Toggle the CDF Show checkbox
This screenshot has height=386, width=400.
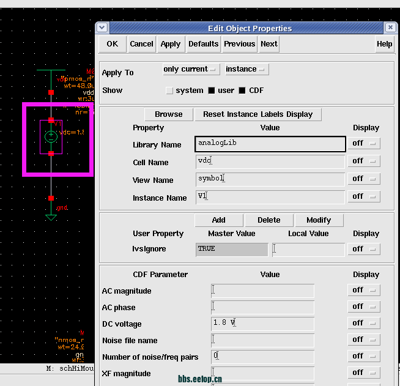point(242,91)
